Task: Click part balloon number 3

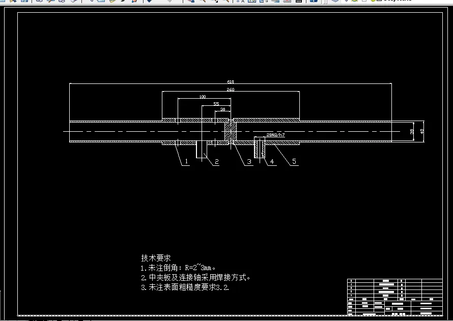Action: coord(249,162)
